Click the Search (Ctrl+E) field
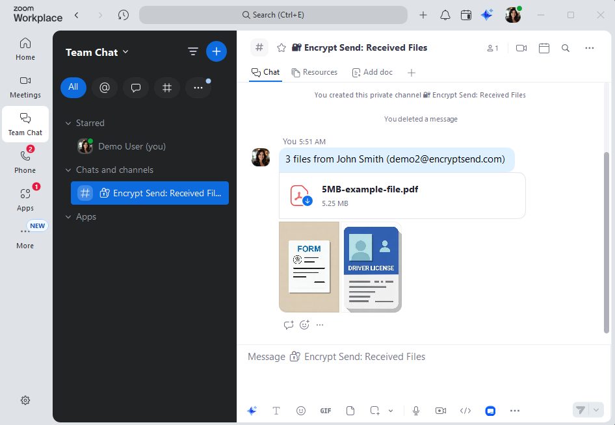The image size is (615, 425). tap(273, 15)
